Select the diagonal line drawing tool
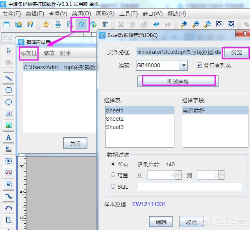Image resolution: width=250 pixels, height=230 pixels. 9,78
